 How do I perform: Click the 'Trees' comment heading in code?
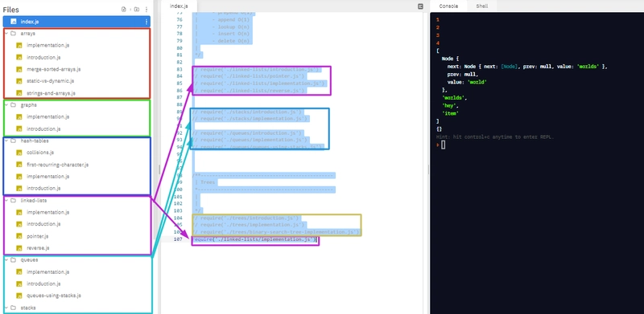208,182
